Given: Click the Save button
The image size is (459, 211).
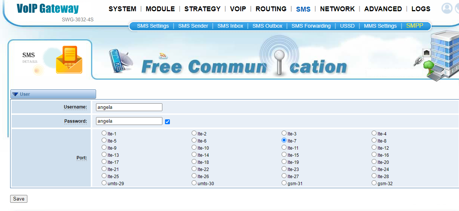Looking at the screenshot, I should [19, 199].
